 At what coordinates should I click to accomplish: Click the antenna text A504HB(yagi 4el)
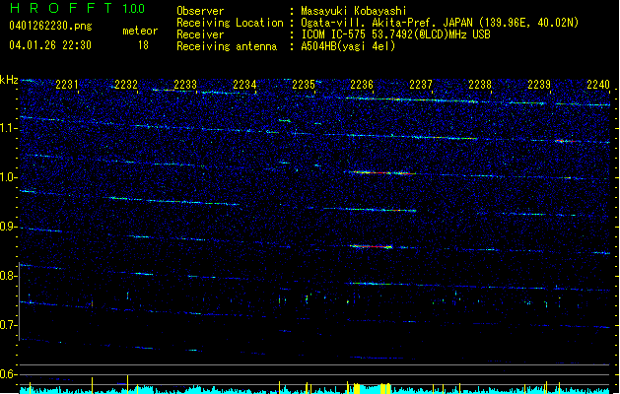click(x=348, y=46)
